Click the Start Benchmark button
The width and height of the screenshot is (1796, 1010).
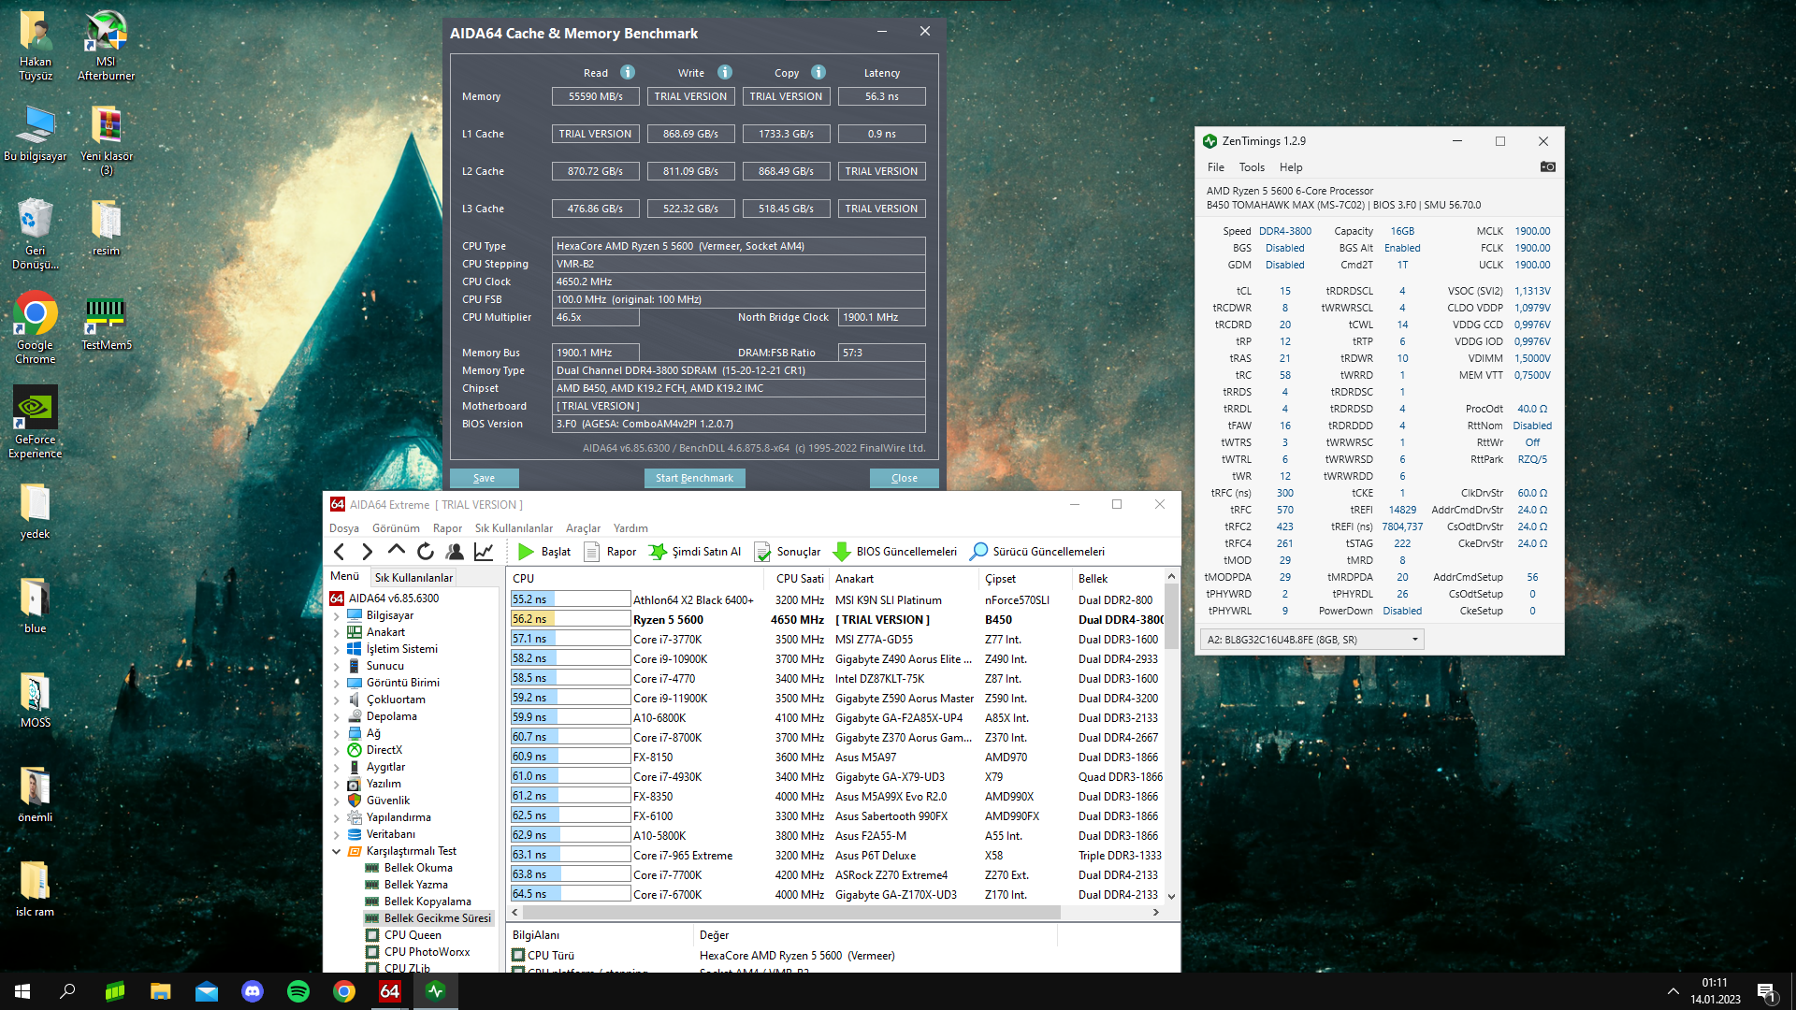(694, 478)
